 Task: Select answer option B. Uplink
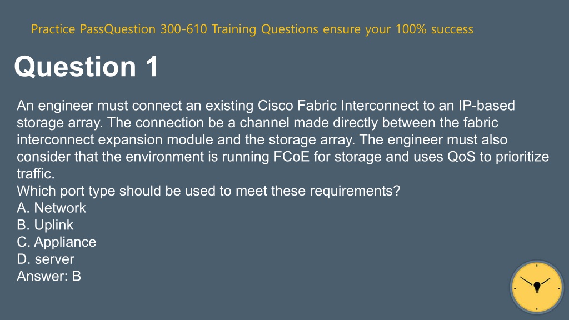45,225
